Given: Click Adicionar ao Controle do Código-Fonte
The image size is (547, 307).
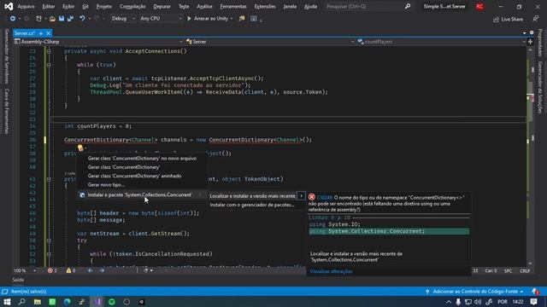Looking at the screenshot, I should click(x=475, y=292).
